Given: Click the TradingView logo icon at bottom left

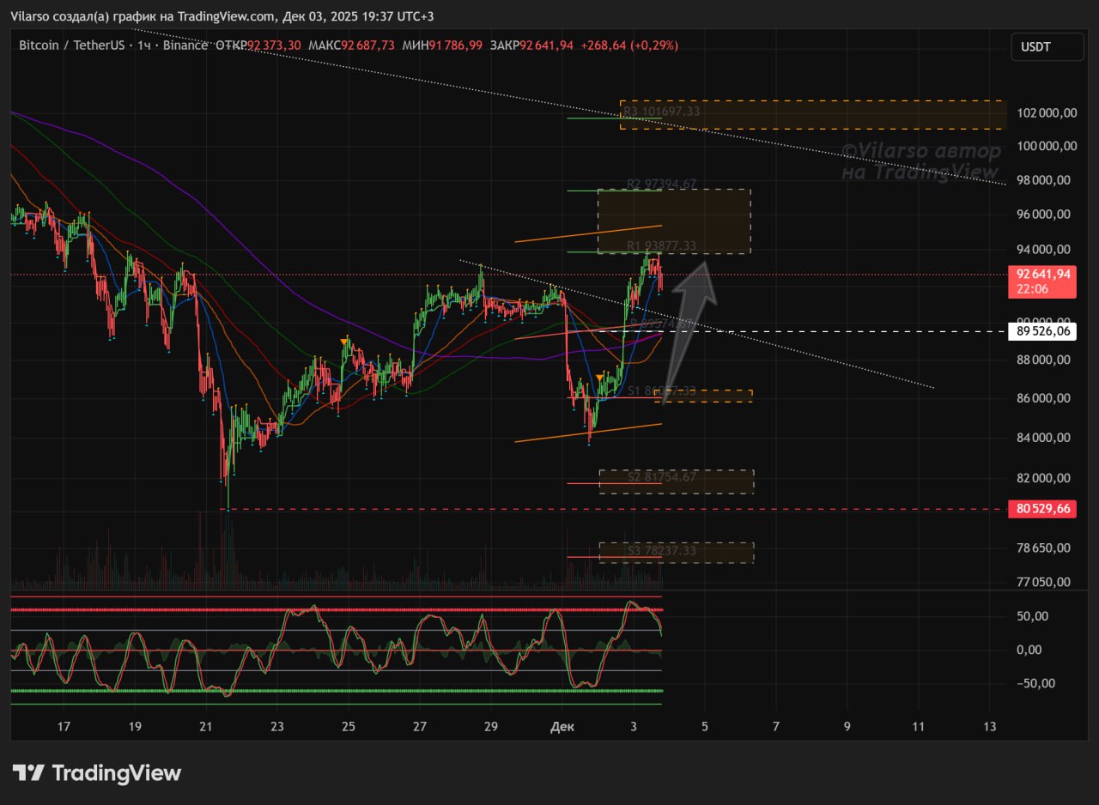Looking at the screenshot, I should [x=28, y=772].
